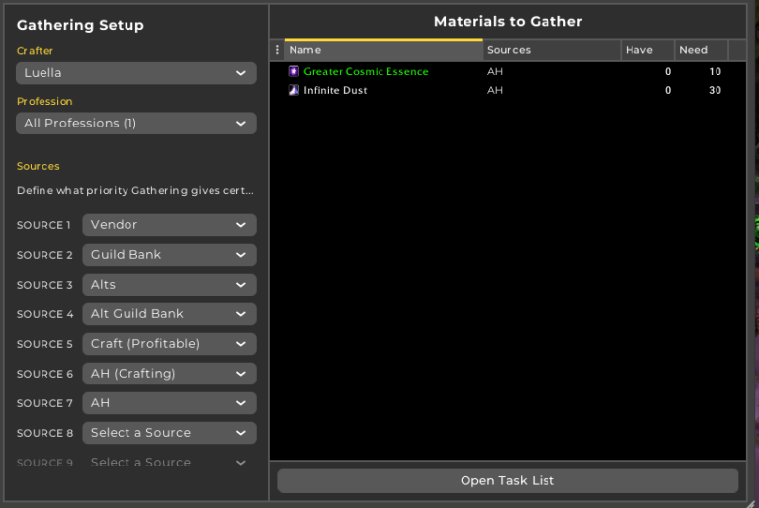This screenshot has height=508, width=759.
Task: Sort materials by the Need column header
Action: pos(702,50)
